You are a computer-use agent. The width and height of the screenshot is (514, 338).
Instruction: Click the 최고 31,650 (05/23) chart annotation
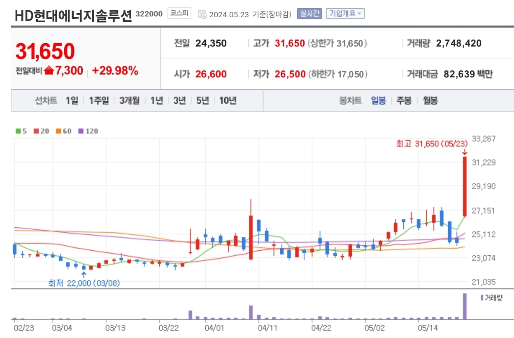[432, 144]
